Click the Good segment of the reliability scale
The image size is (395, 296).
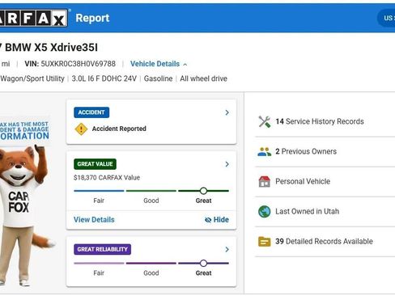coord(151,263)
